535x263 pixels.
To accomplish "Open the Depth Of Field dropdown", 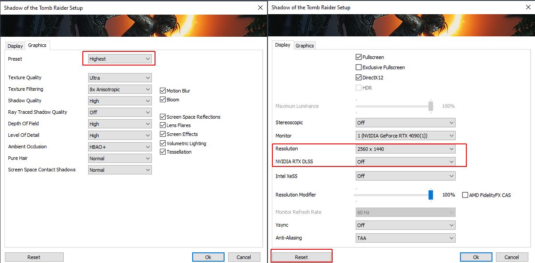I will click(120, 124).
